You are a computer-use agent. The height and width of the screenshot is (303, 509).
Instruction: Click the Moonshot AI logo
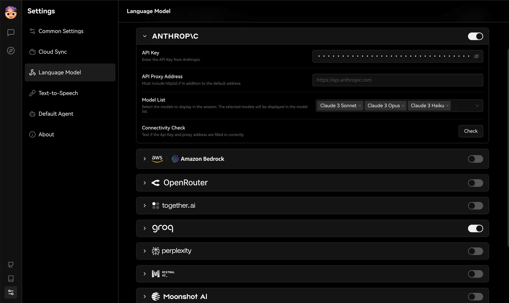179,297
